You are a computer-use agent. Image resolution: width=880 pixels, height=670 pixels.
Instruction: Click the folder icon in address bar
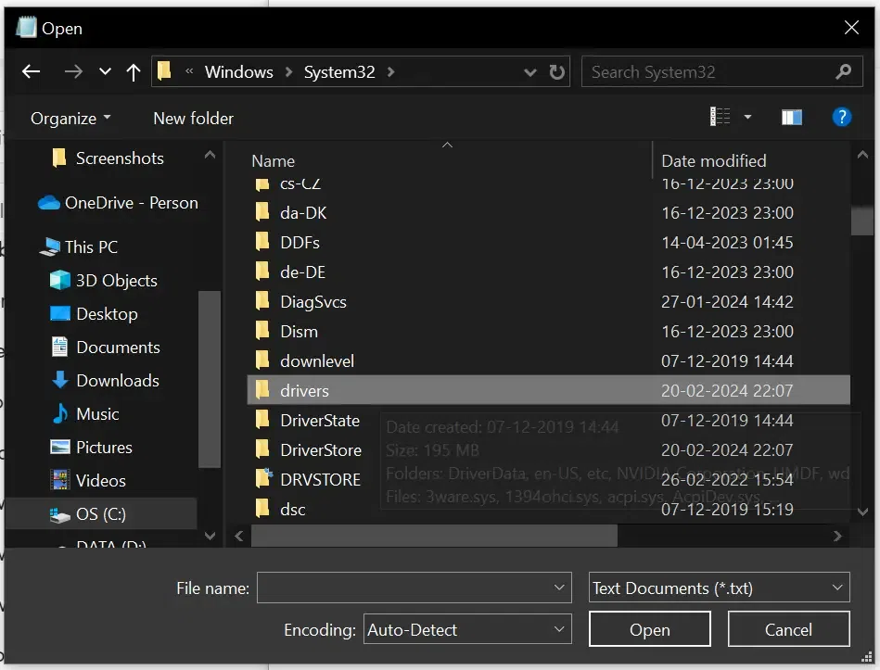pos(164,71)
